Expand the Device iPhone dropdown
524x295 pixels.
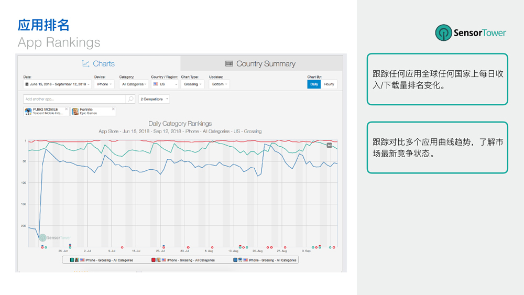pos(104,84)
